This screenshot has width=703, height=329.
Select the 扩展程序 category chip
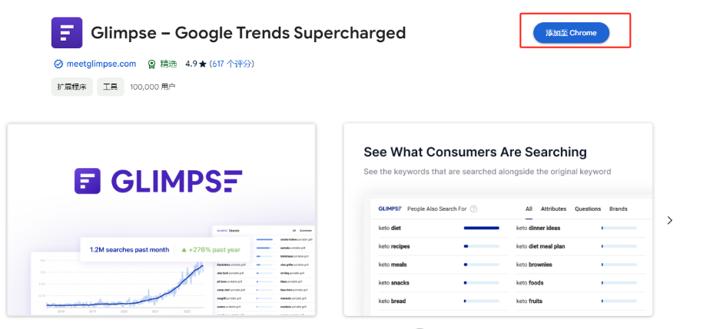(71, 87)
